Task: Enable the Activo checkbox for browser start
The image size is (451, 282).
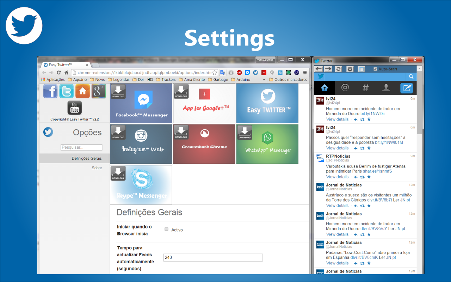Action: (x=166, y=229)
